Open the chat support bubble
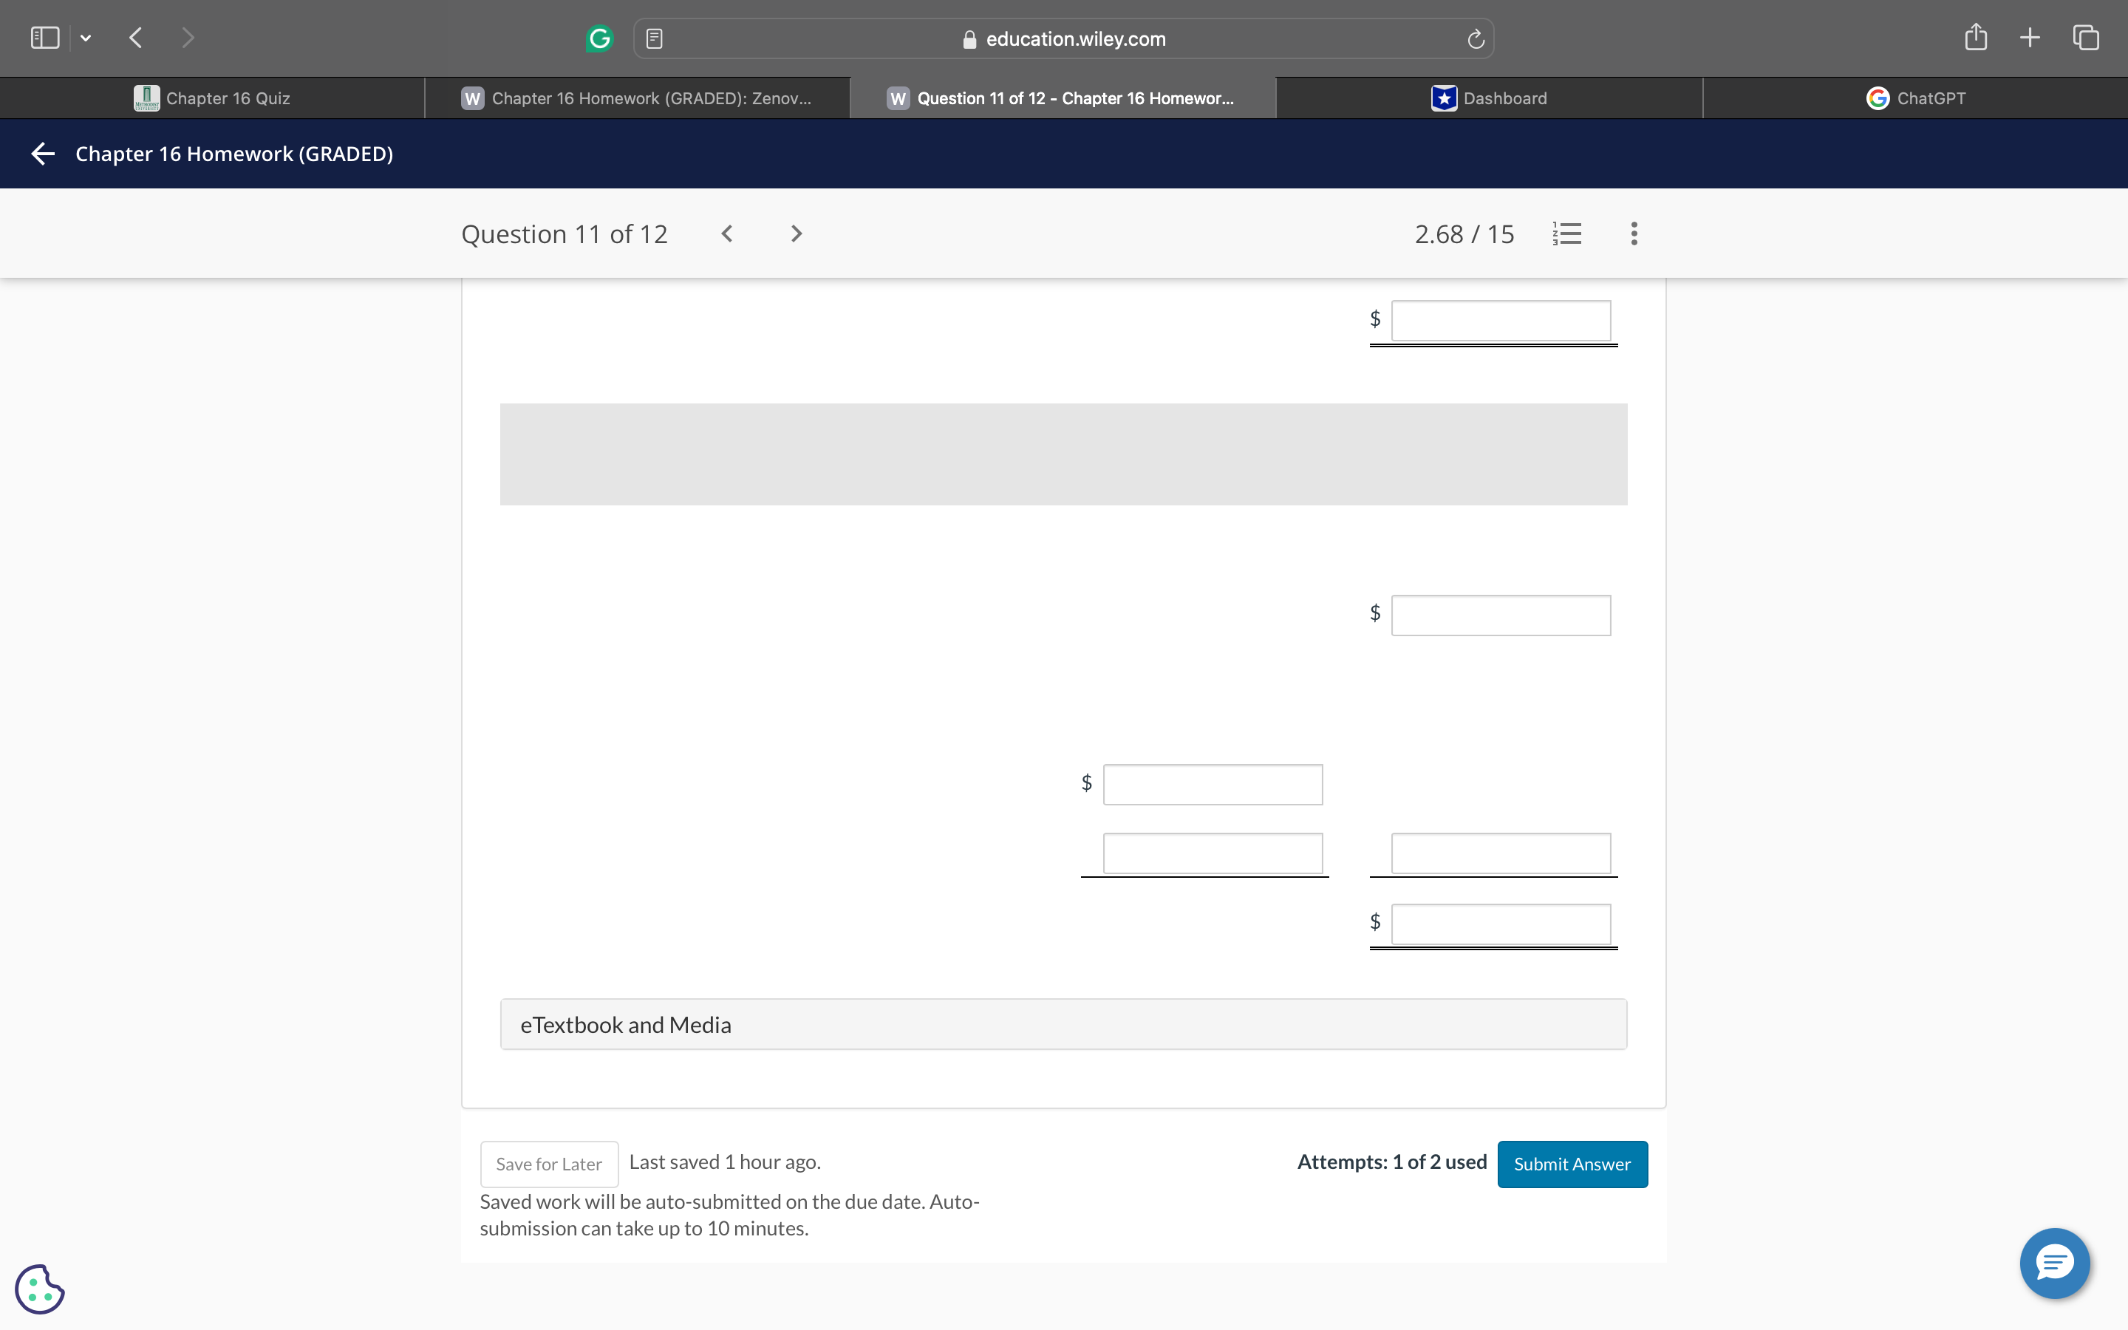The height and width of the screenshot is (1330, 2128). pos(2054,1263)
